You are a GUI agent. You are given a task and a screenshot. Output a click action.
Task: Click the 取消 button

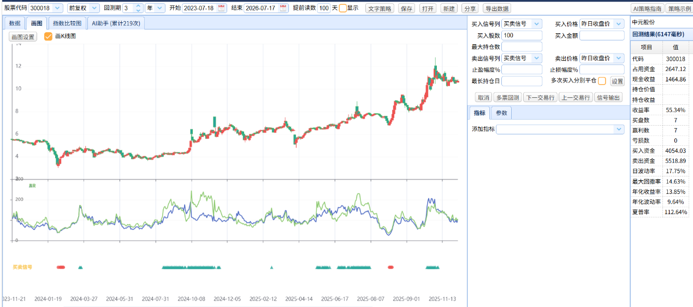[x=483, y=98]
